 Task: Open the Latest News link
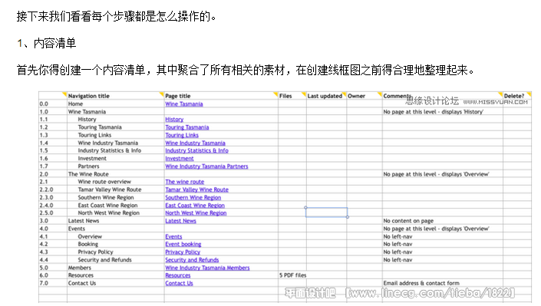(180, 221)
